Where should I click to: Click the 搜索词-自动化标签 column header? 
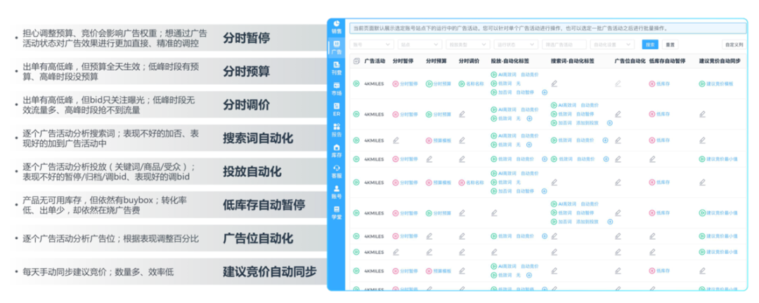573,62
